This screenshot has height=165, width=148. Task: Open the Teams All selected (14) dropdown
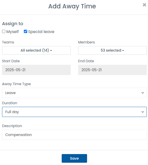(x=36, y=50)
